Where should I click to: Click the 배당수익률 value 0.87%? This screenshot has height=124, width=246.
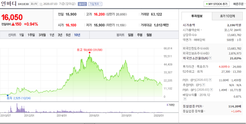tap(238, 97)
